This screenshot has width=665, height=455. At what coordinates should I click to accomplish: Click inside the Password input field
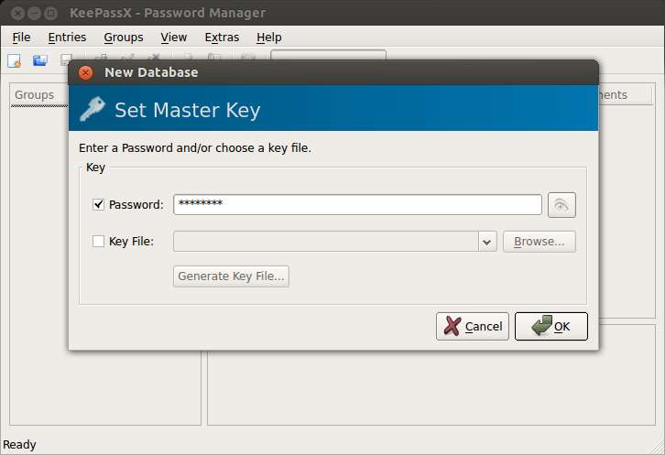(x=357, y=205)
